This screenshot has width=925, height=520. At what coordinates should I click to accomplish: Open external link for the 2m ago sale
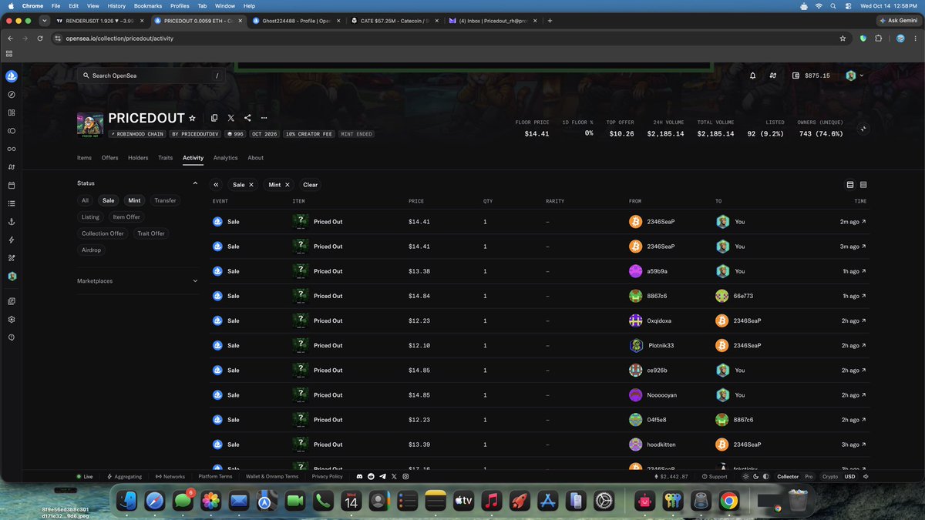[x=863, y=222]
